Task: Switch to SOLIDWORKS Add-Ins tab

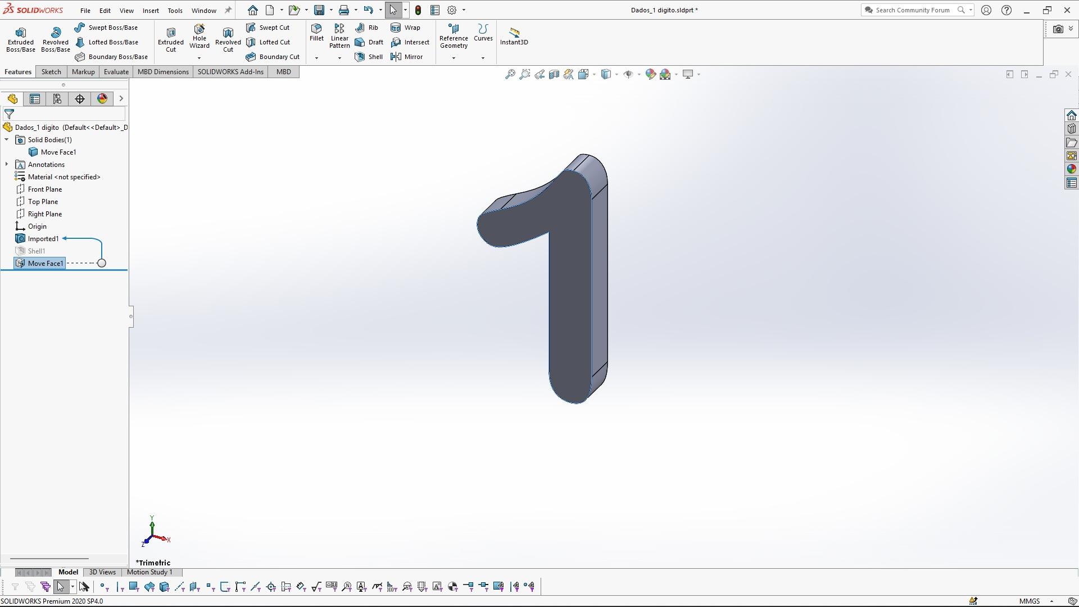Action: click(x=230, y=72)
